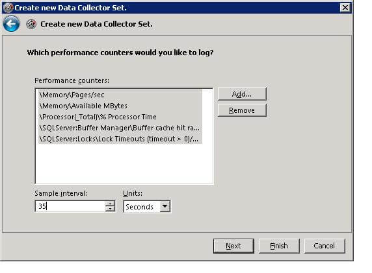Open the Add... counters dialog

(242, 94)
